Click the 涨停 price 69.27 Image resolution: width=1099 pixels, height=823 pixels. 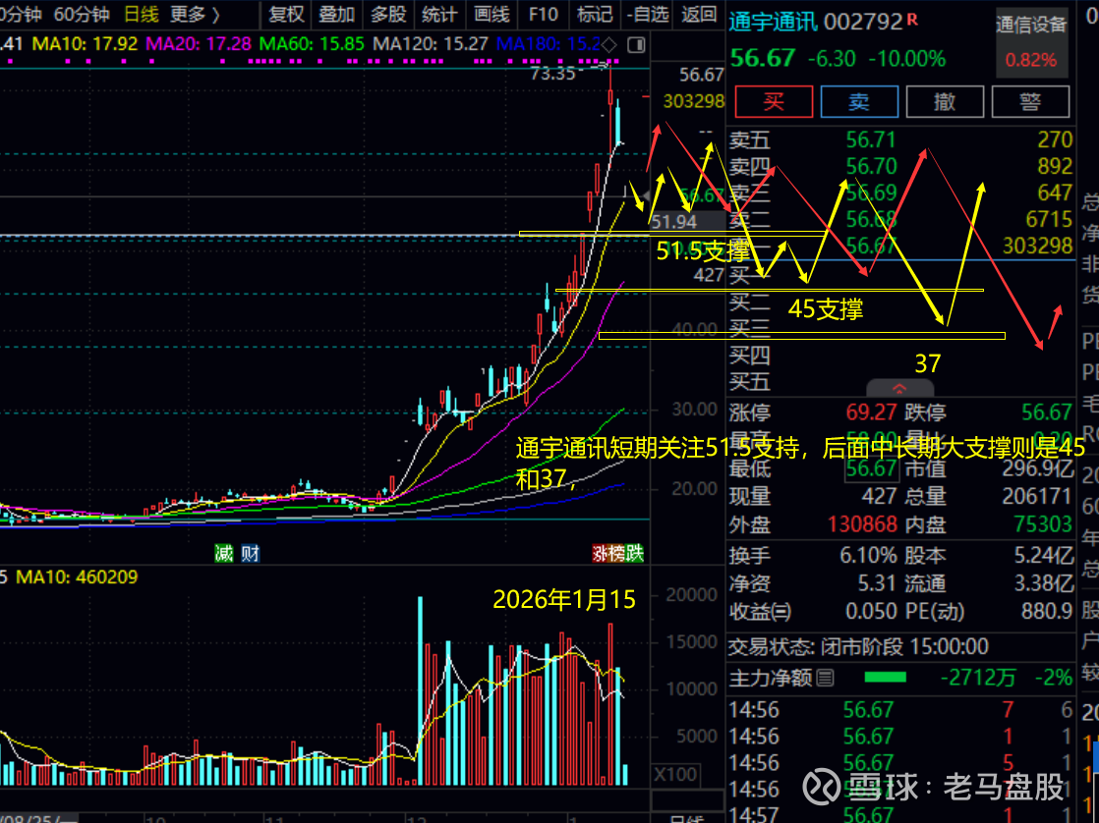coord(871,411)
